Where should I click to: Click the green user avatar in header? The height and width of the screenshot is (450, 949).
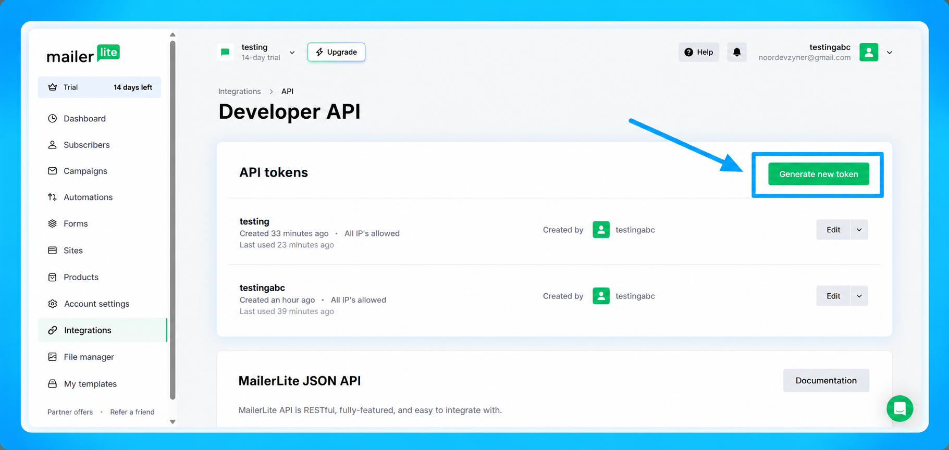(x=869, y=52)
